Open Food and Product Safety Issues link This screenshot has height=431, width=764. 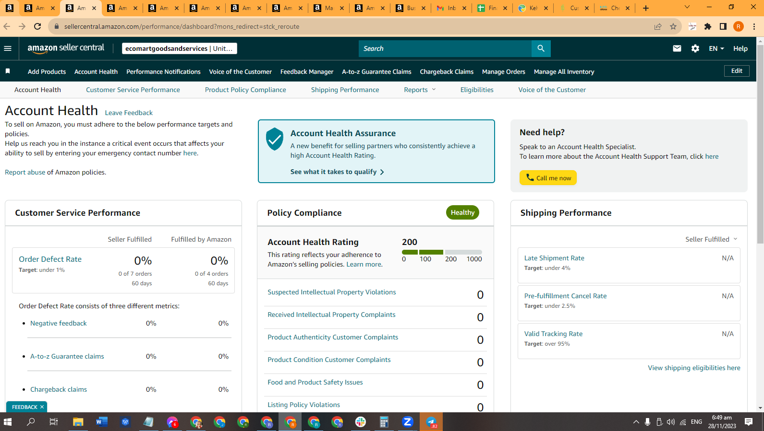coord(315,382)
